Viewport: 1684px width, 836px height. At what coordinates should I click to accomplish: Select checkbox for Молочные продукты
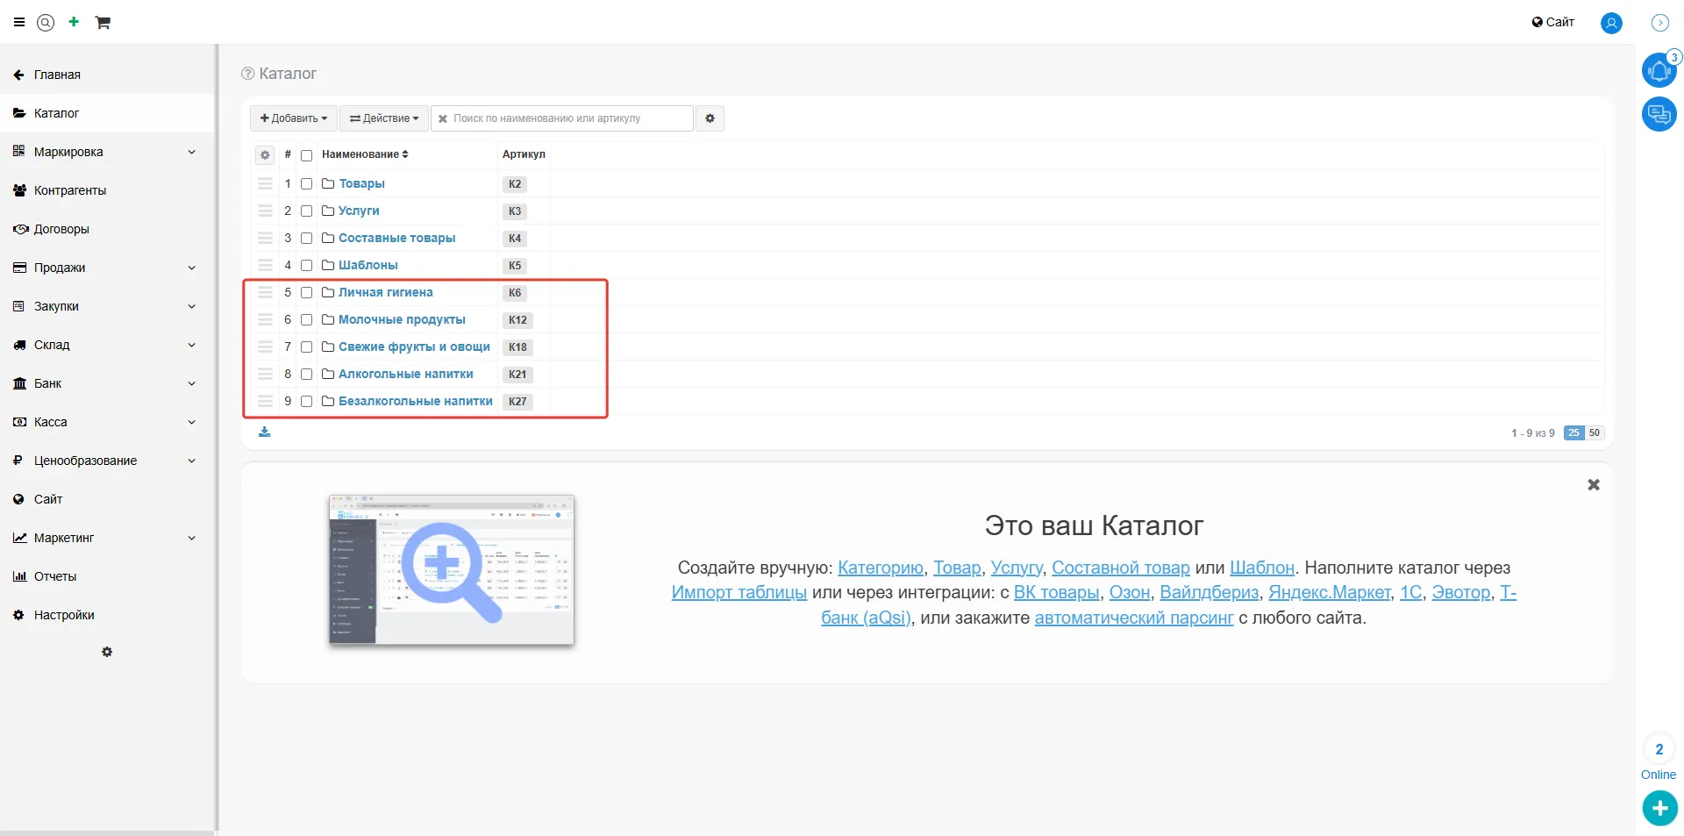(307, 320)
